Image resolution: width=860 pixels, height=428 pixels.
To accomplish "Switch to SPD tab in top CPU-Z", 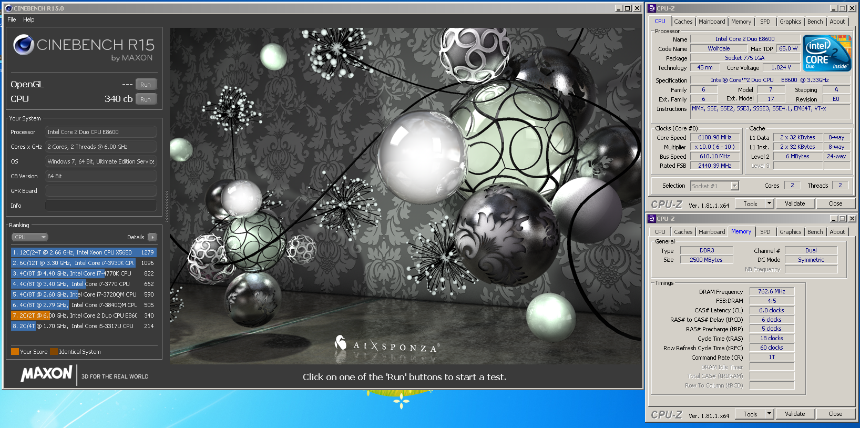I will tap(765, 22).
